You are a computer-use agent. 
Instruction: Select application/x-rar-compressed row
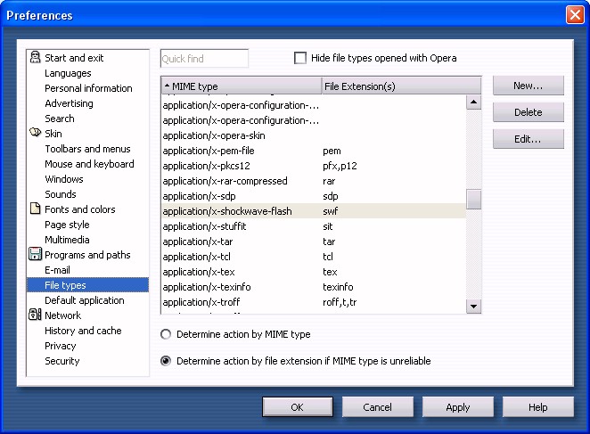pyautogui.click(x=314, y=181)
